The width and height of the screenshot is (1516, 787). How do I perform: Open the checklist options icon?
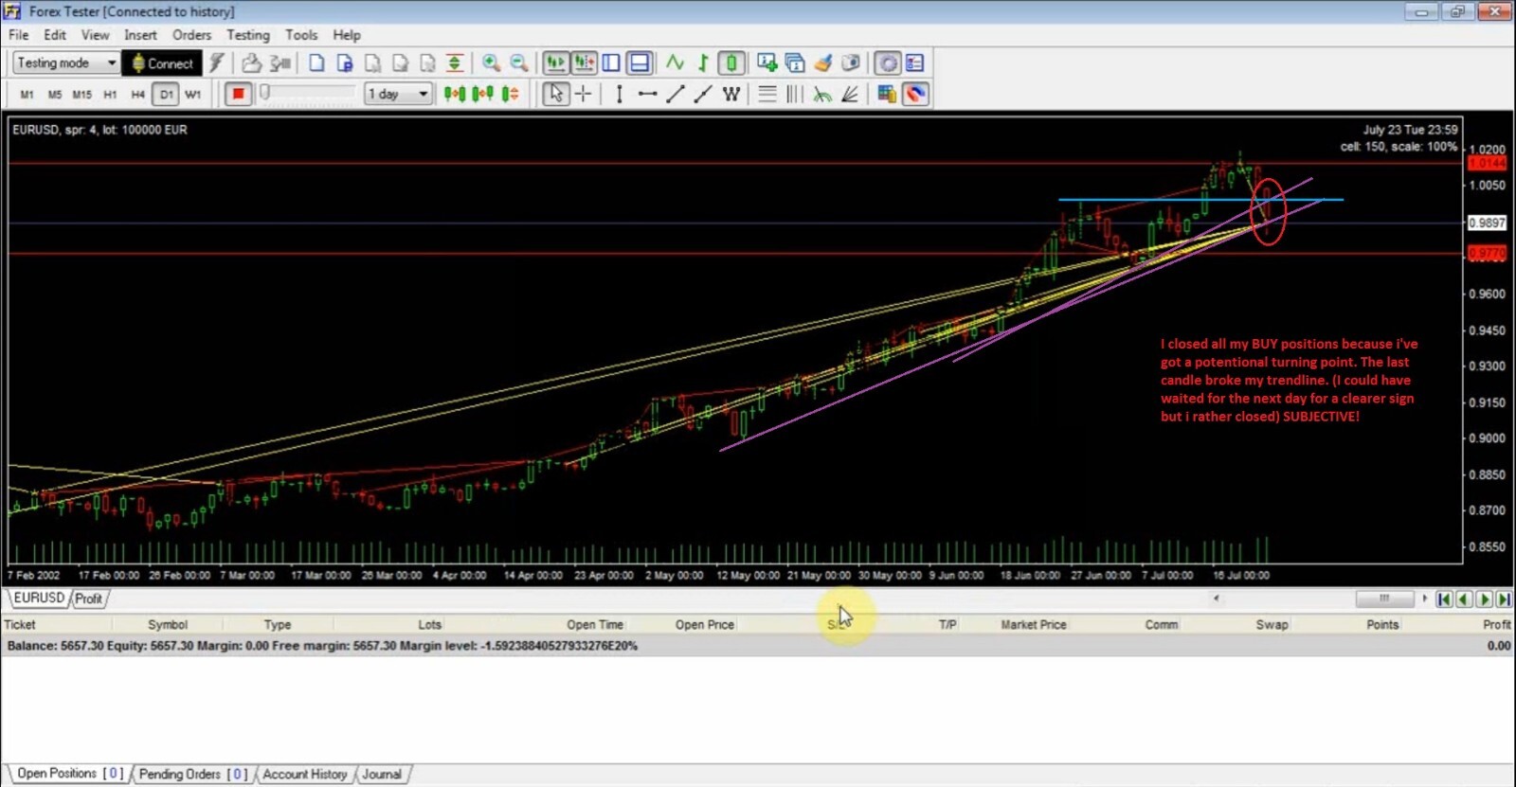point(914,63)
